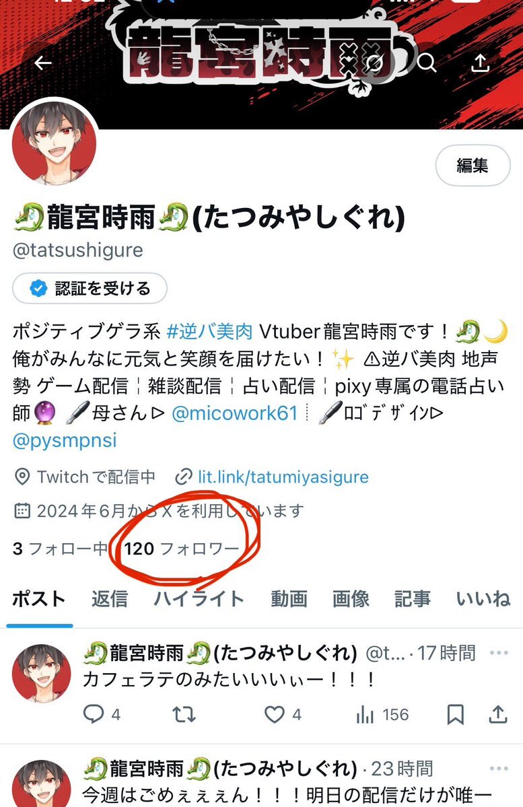Tap the share profile icon in header
Screen dimensions: 523x807
(x=481, y=63)
